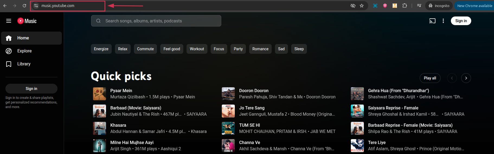Play the Jo Tere Sang thumbnail
The image size is (494, 154).
point(228,111)
